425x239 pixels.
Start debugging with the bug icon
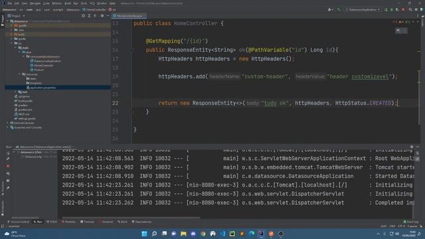[x=391, y=9]
